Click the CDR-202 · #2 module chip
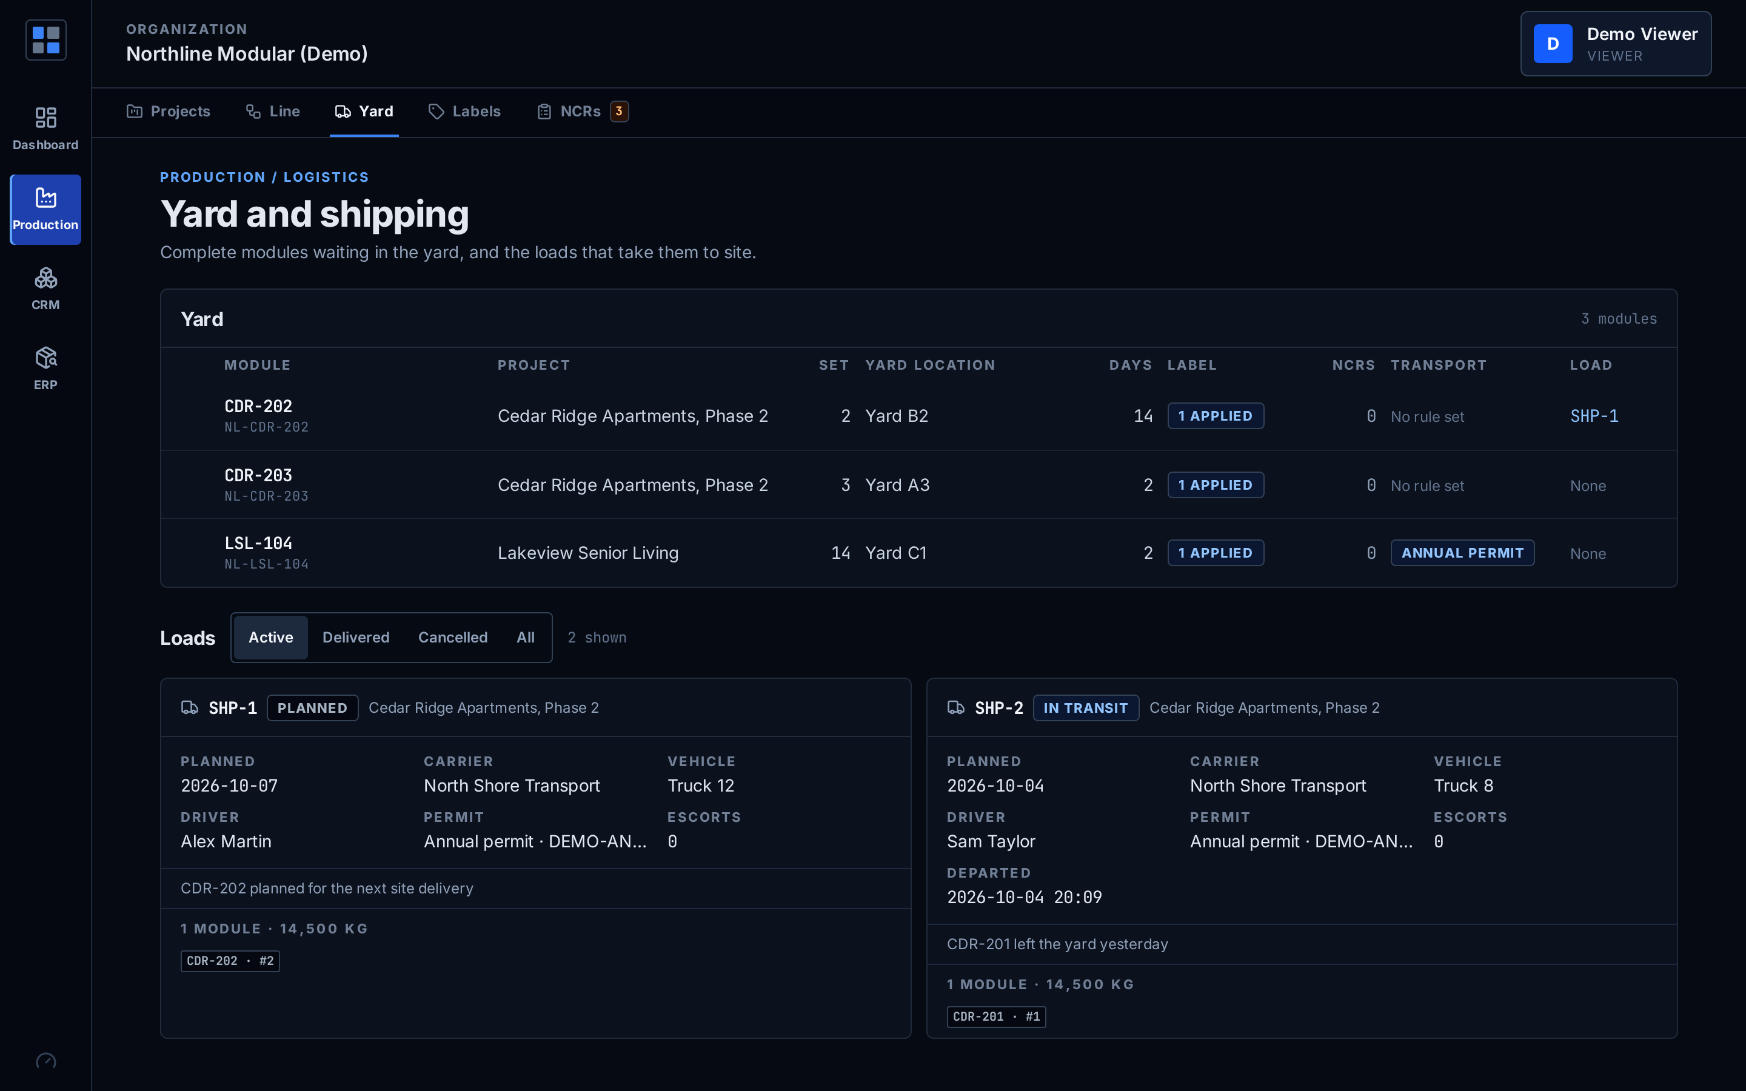 pyautogui.click(x=230, y=961)
